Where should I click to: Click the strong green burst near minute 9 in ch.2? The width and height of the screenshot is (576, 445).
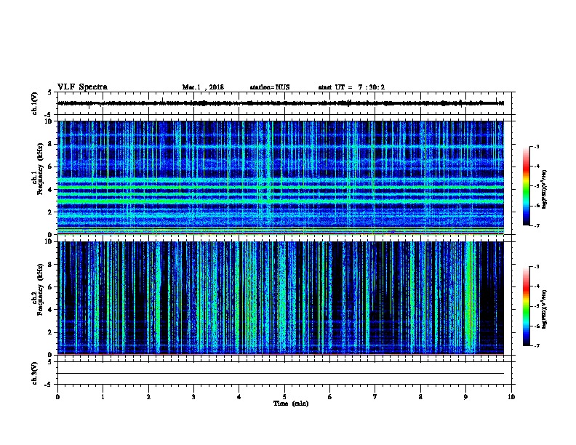471,298
